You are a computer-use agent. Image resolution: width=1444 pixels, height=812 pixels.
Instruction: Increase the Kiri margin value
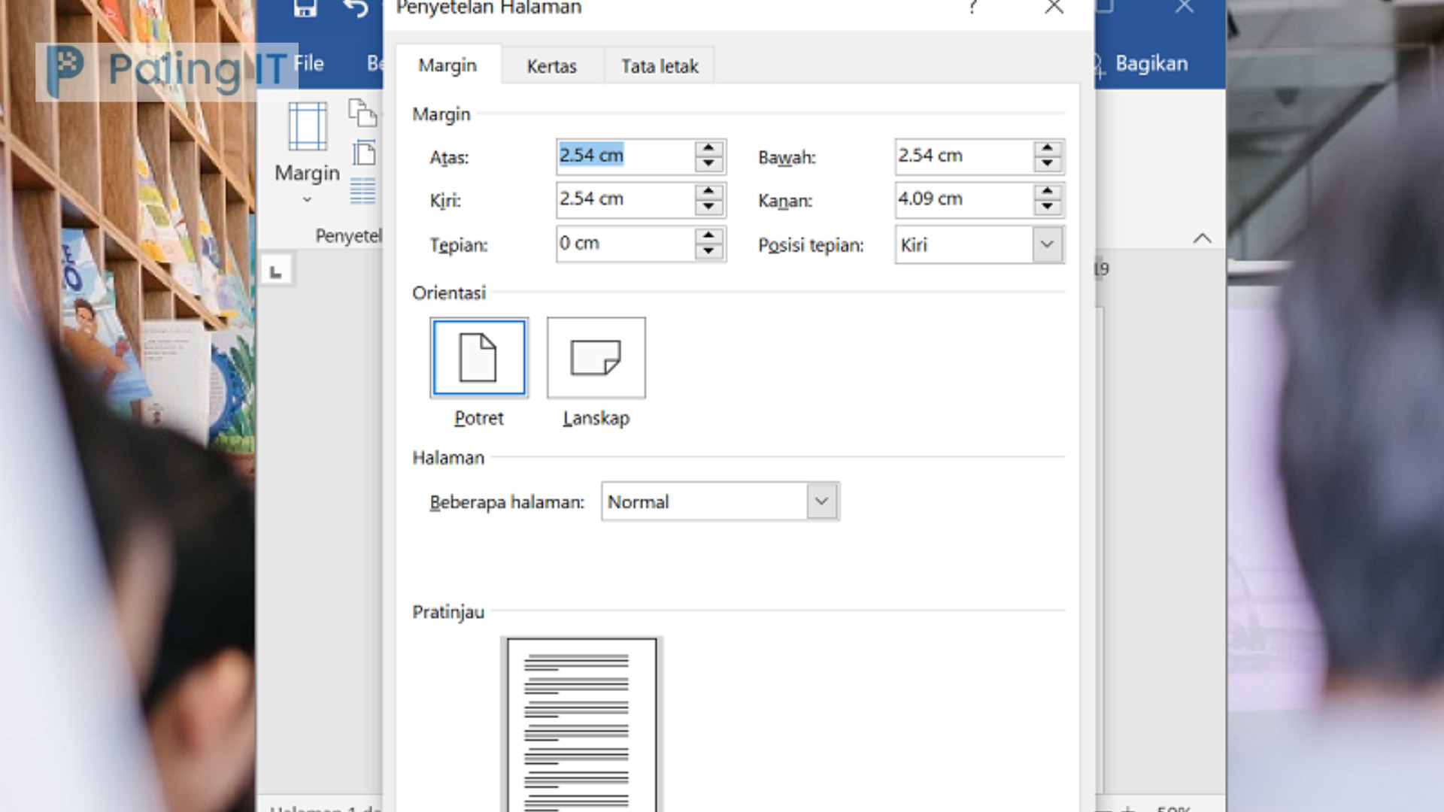(708, 192)
